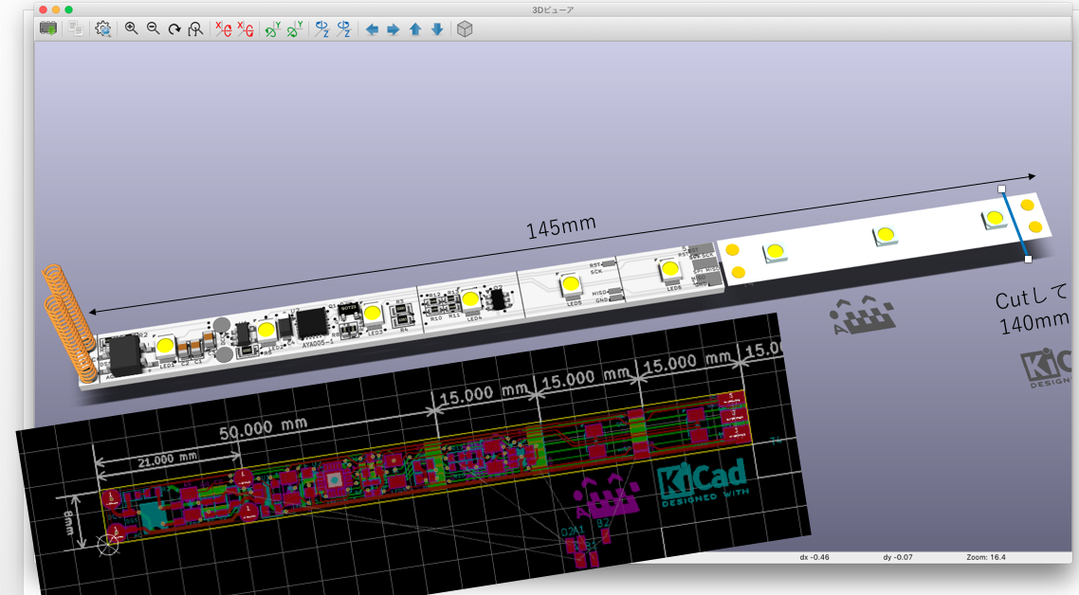Screen dimensions: 1079x595
Task: Pan the view right with arrow
Action: click(x=393, y=29)
